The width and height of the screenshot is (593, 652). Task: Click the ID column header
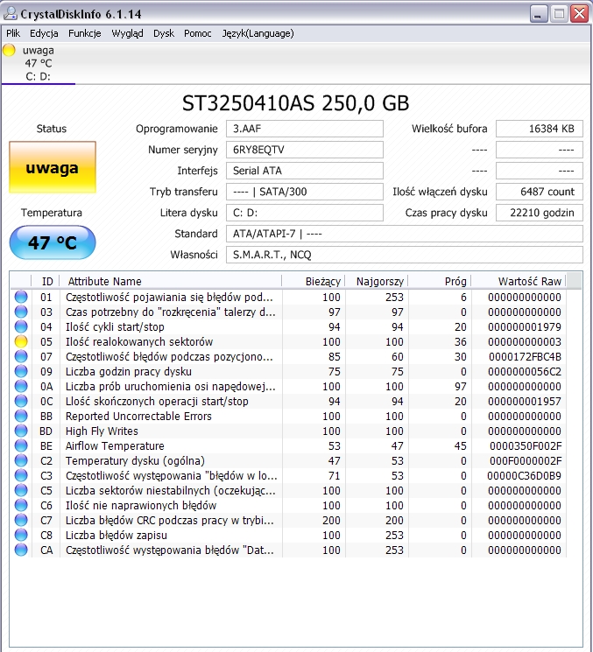pos(46,282)
